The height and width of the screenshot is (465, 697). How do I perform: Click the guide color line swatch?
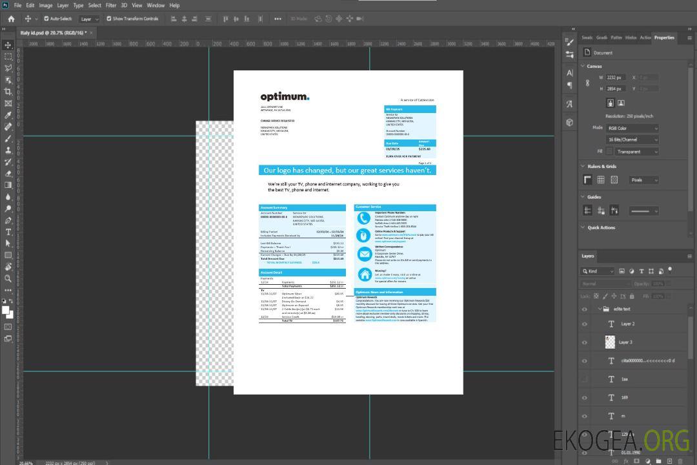point(643,211)
